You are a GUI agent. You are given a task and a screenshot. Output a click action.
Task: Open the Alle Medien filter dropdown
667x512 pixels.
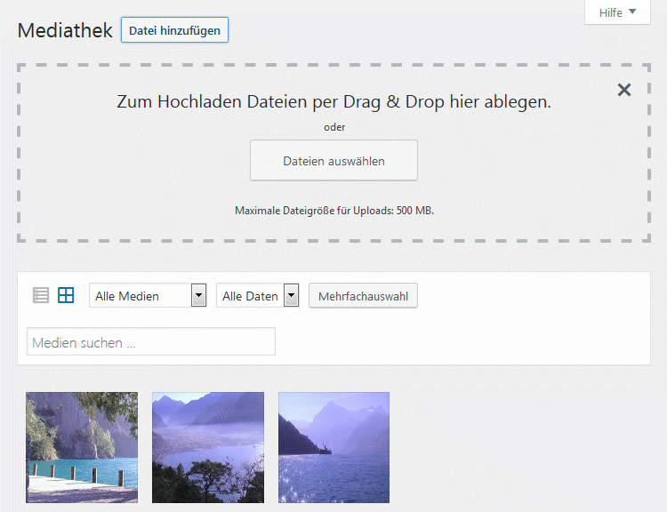[141, 296]
